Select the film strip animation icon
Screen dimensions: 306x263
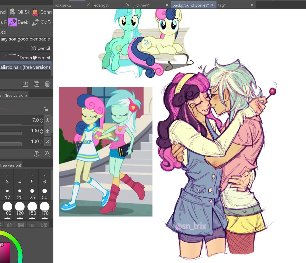[x=20, y=225]
